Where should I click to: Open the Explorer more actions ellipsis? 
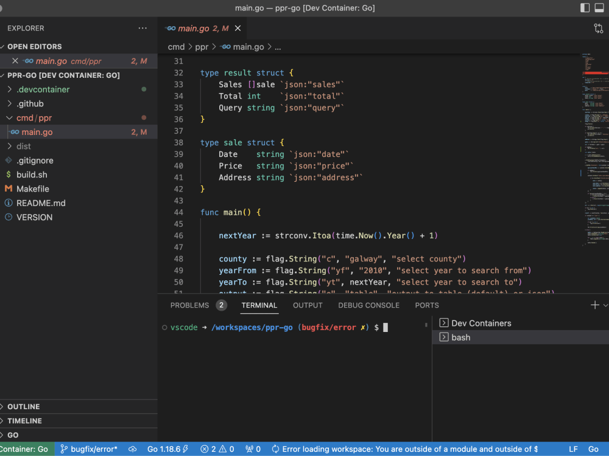pos(143,28)
